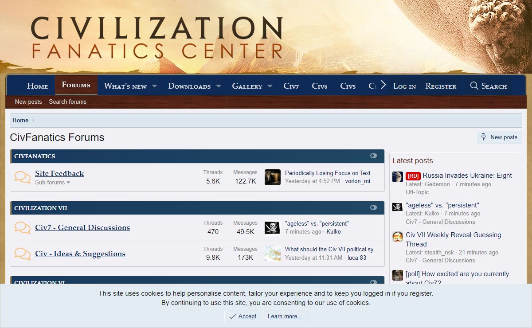The width and height of the screenshot is (532, 328).
Task: Open "ageless" vs. "persistent" in forum list
Action: (x=317, y=223)
